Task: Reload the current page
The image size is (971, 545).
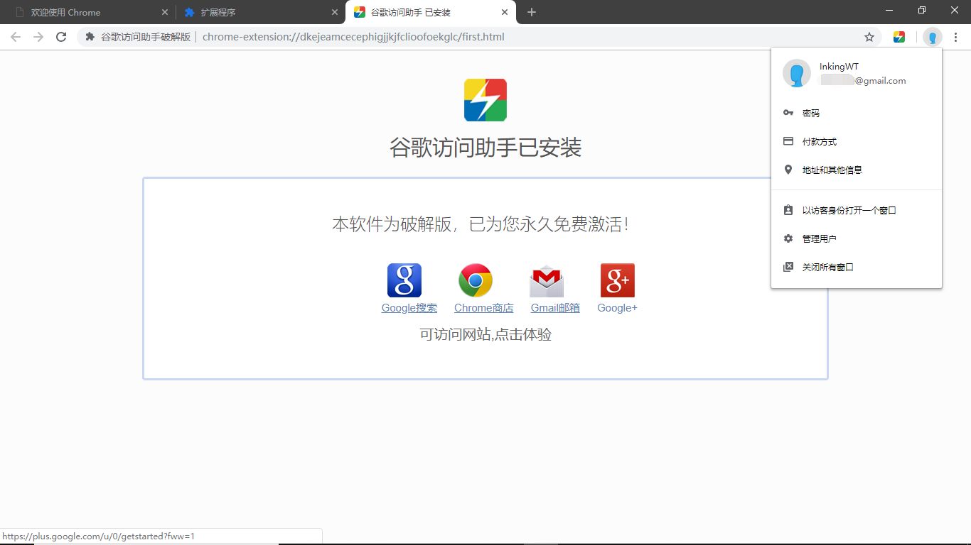Action: point(61,37)
